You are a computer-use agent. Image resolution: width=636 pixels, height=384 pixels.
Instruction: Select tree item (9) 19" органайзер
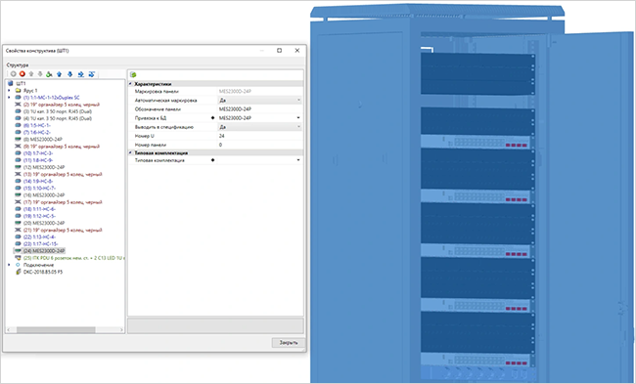pyautogui.click(x=62, y=147)
